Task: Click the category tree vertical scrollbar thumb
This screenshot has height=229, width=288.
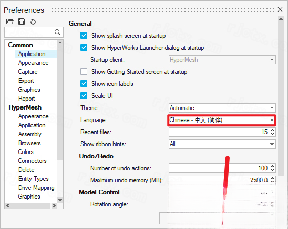Action: (x=60, y=103)
